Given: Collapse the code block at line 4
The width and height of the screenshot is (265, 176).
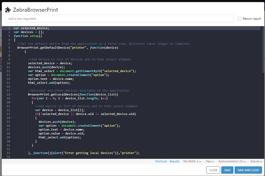Looking at the screenshot, I should (11, 40).
